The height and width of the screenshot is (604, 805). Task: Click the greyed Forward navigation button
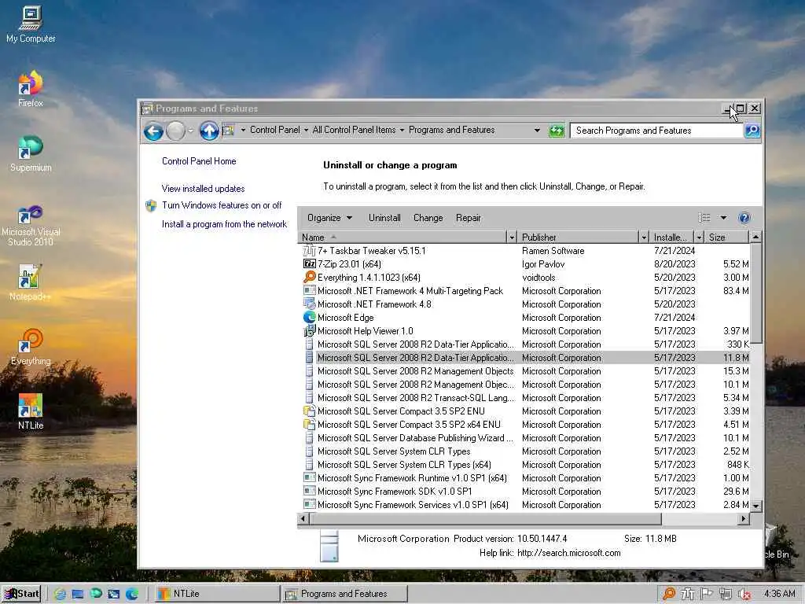[x=175, y=131]
